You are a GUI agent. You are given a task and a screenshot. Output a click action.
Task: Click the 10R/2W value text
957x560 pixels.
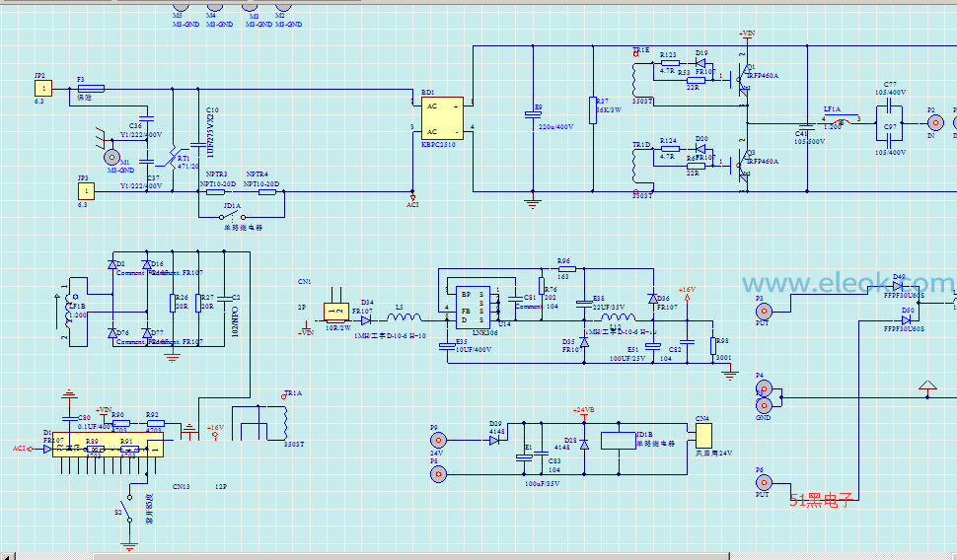338,327
